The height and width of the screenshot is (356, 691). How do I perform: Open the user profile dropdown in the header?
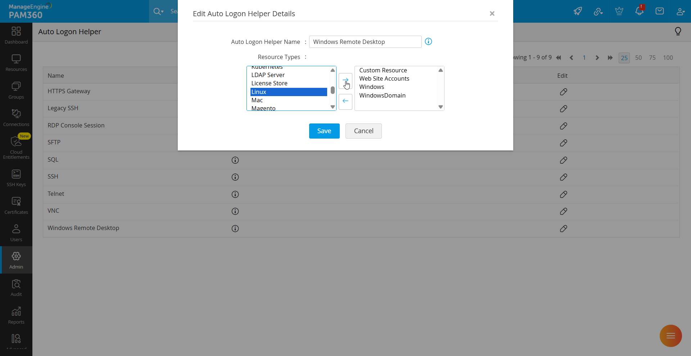click(681, 11)
